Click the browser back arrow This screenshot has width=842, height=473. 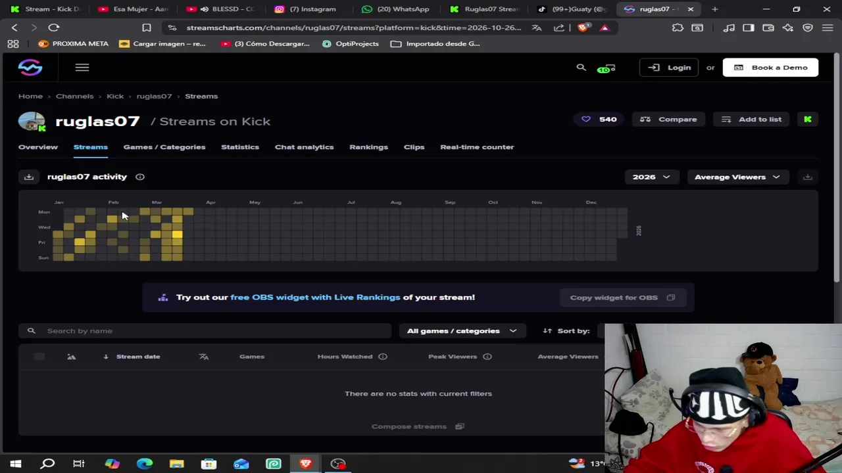(14, 28)
